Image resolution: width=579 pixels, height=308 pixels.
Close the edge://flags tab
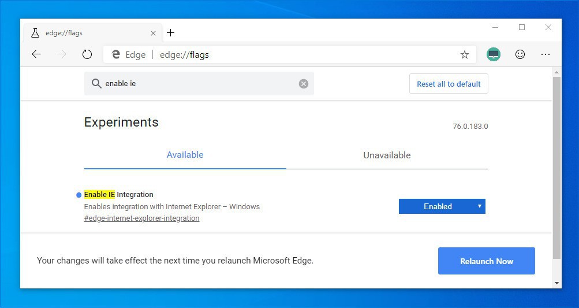pos(153,33)
